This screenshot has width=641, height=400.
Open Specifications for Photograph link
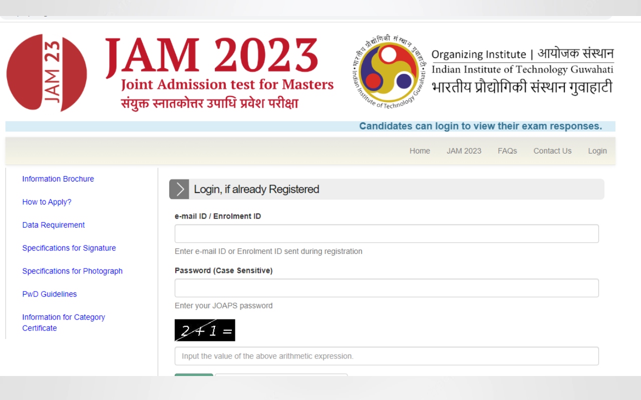[x=72, y=271]
